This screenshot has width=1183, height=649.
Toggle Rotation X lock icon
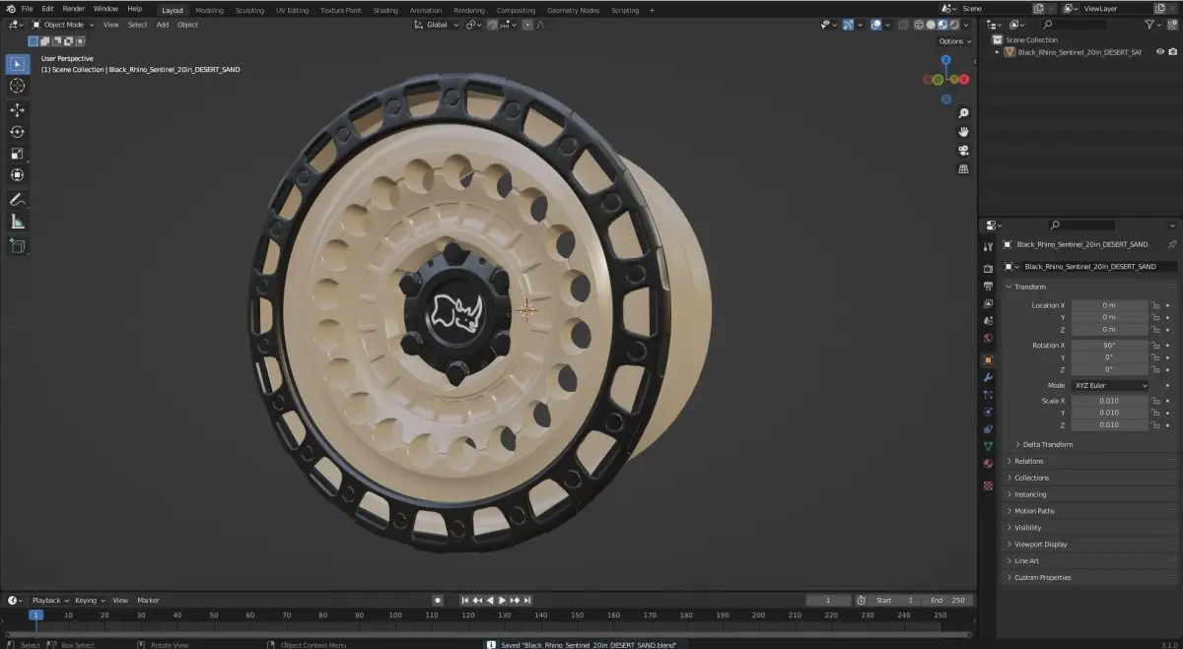(x=1155, y=346)
